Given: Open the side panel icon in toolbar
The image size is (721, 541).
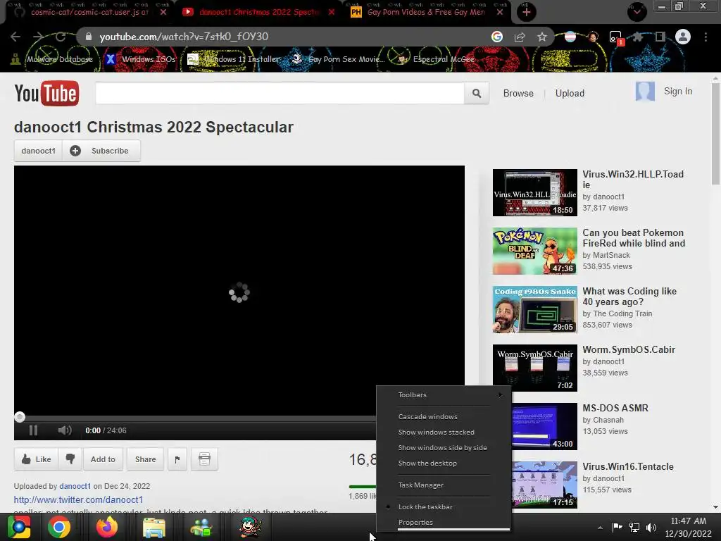Looking at the screenshot, I should pyautogui.click(x=660, y=37).
